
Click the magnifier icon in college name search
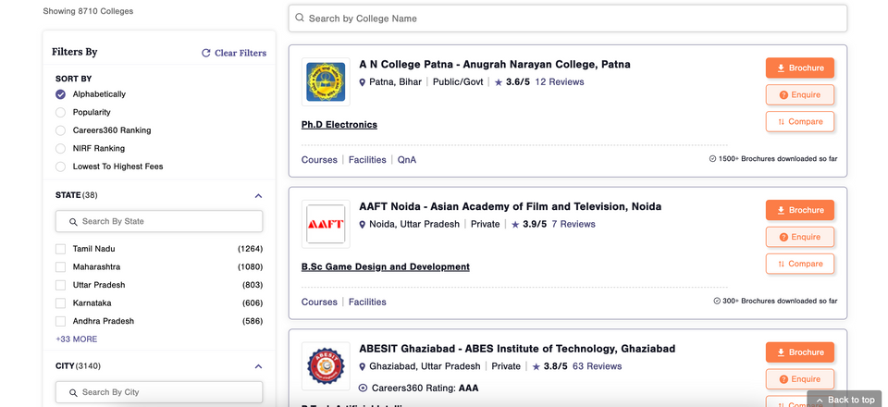pos(300,18)
